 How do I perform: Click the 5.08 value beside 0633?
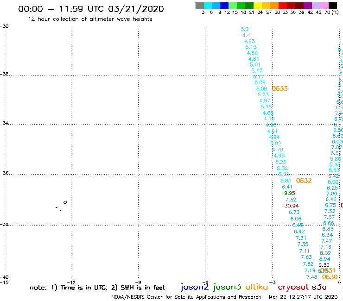coord(261,88)
